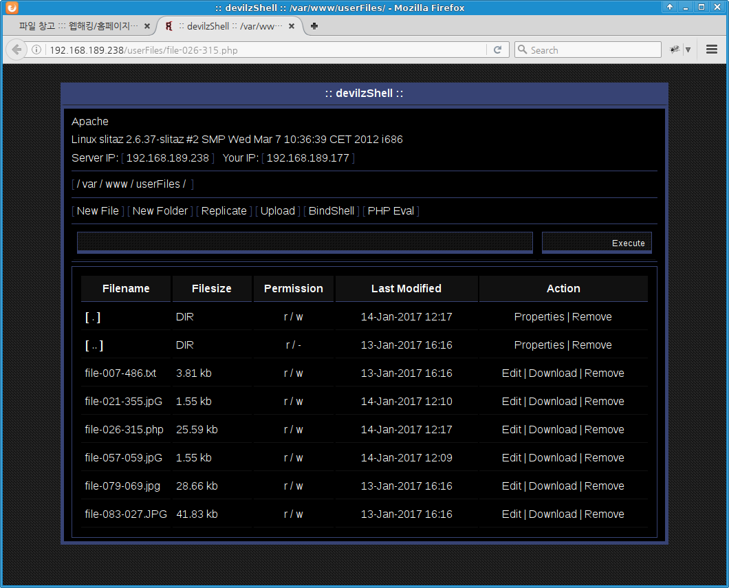729x588 pixels.
Task: Remove file-079-069.jpg
Action: click(605, 486)
